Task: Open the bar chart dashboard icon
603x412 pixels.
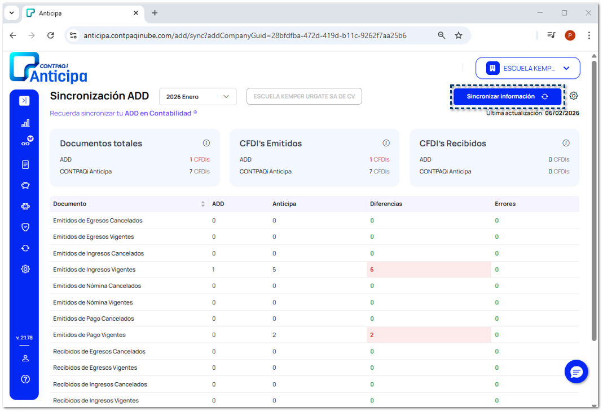Action: click(x=25, y=123)
